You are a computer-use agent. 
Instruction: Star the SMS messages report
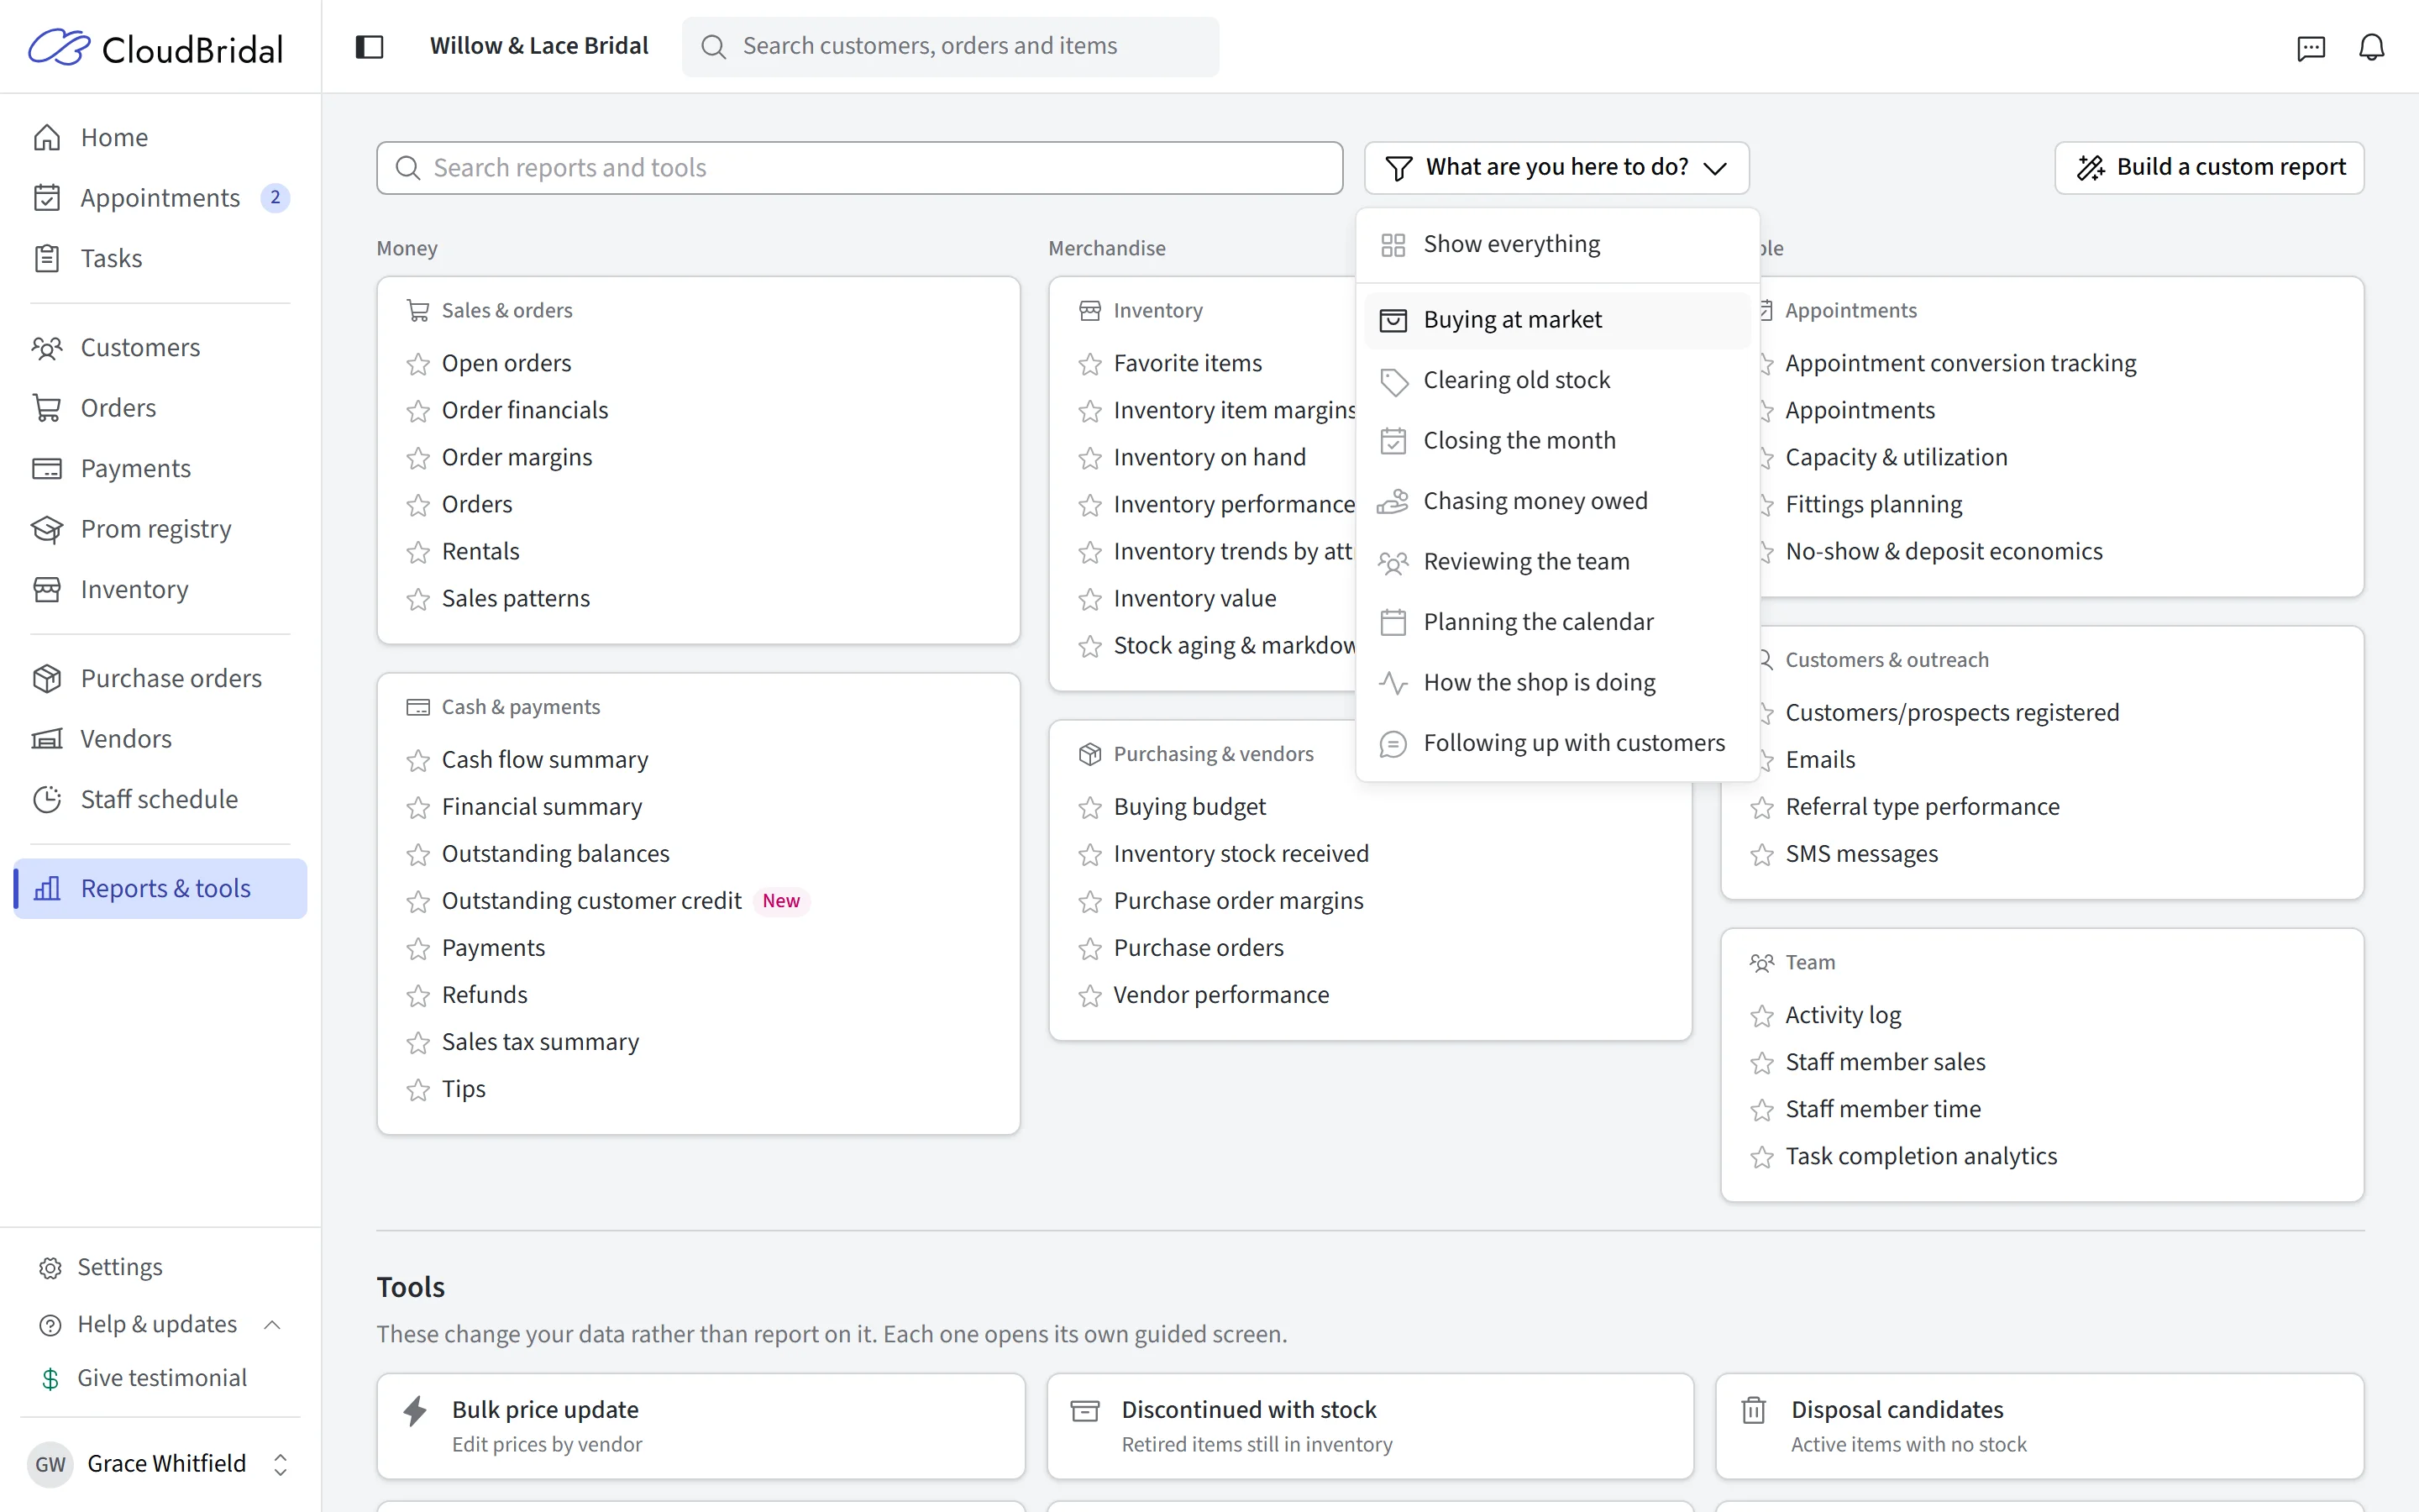click(x=1761, y=855)
